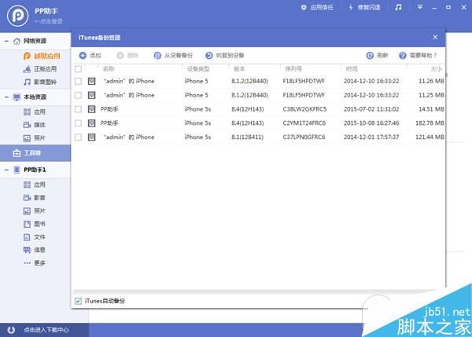Collapse the 本地资源 sidebar section
The height and width of the screenshot is (337, 472).
click(6, 97)
